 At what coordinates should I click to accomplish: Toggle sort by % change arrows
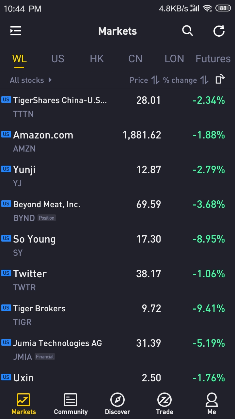click(204, 80)
